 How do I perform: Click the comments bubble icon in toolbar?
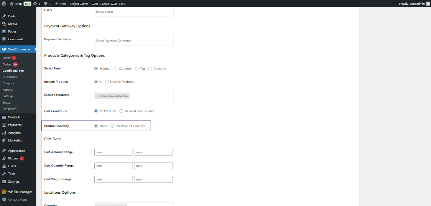(x=46, y=4)
